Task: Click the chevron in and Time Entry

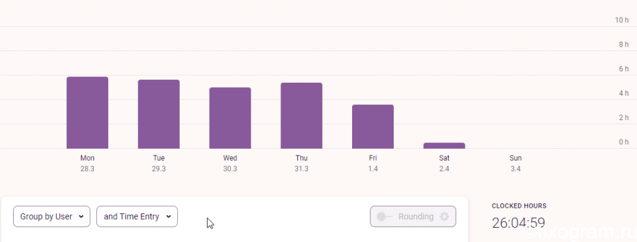Action: [x=168, y=216]
